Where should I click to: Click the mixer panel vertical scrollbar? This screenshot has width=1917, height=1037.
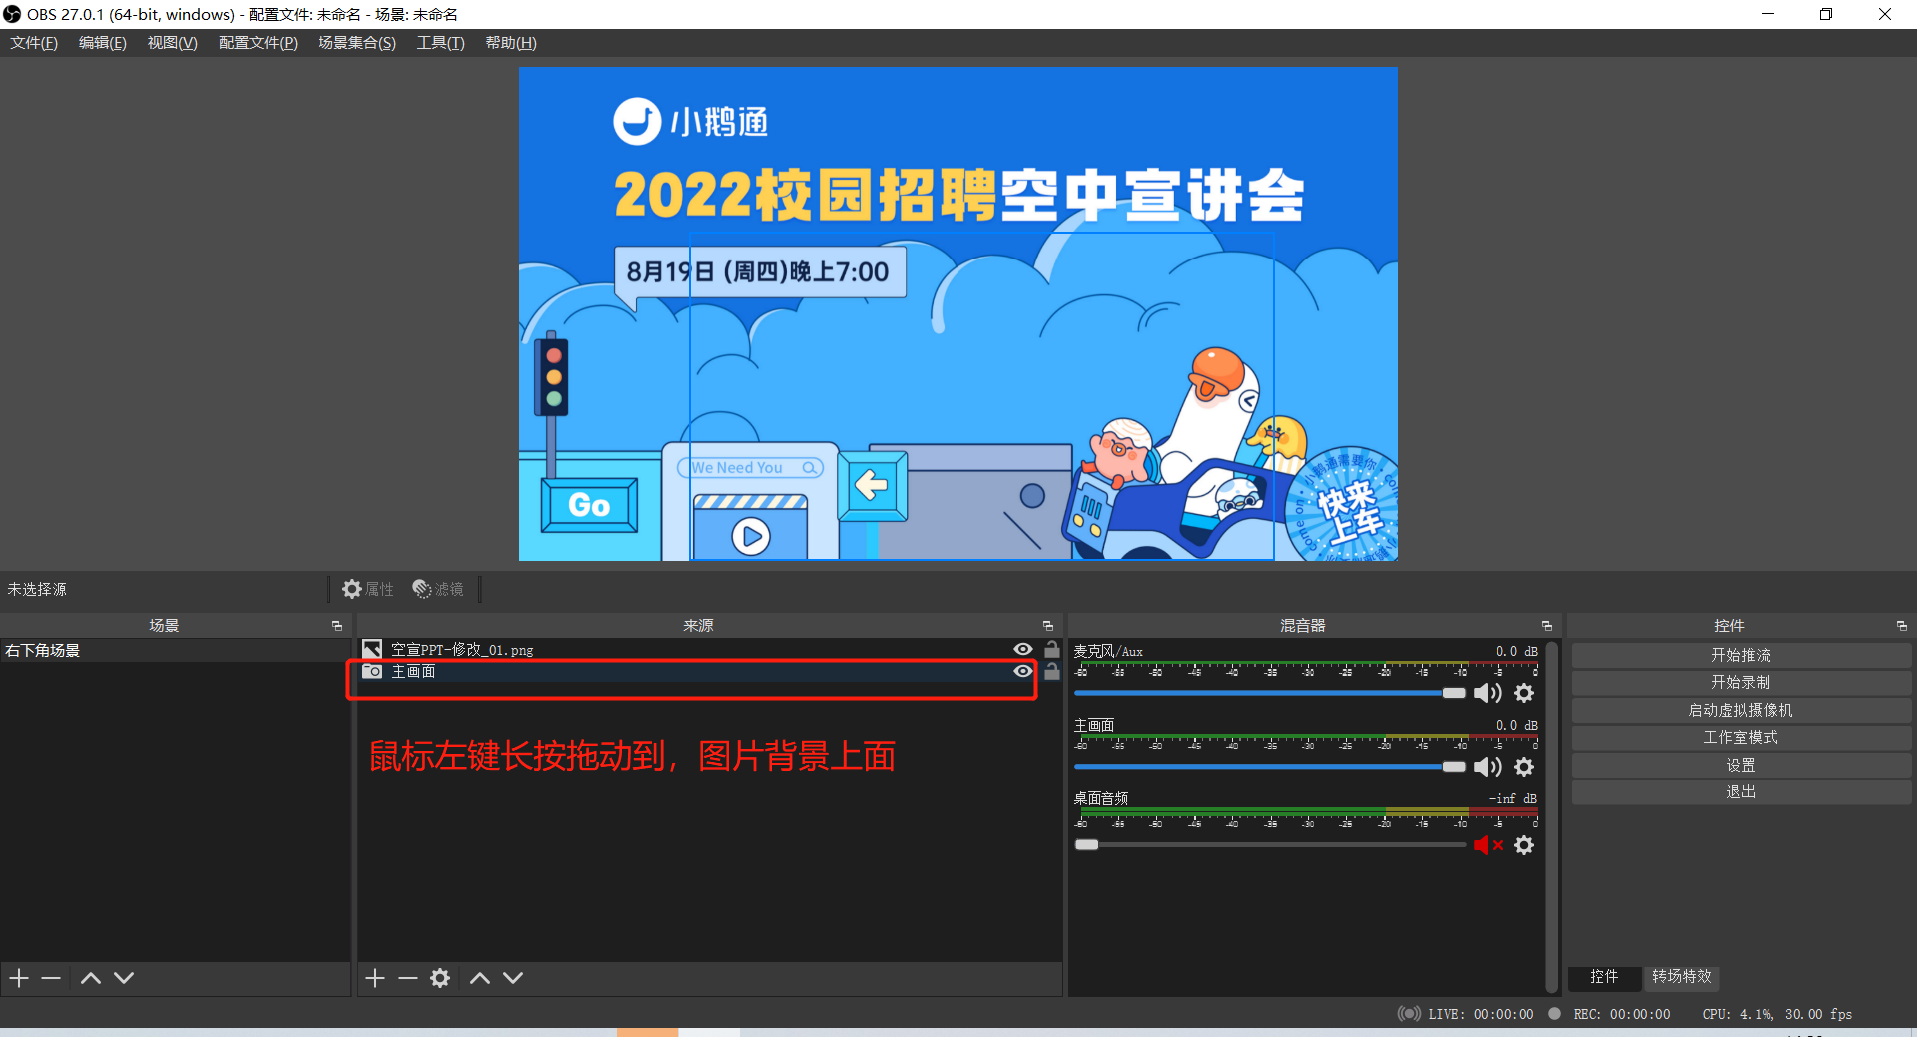[1552, 816]
